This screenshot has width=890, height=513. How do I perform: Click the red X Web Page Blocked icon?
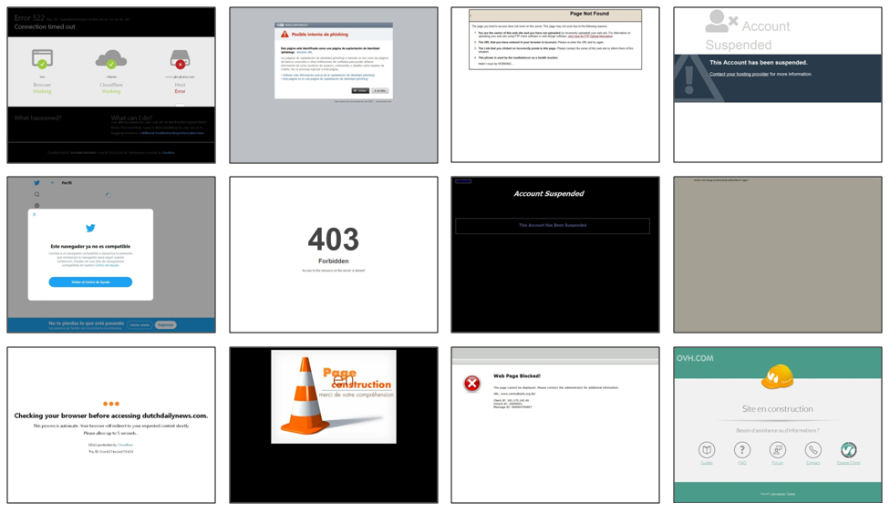coord(471,385)
